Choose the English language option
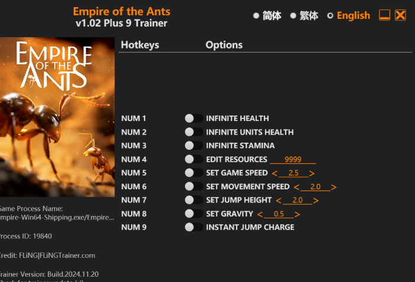This screenshot has width=415, height=282. [x=330, y=16]
